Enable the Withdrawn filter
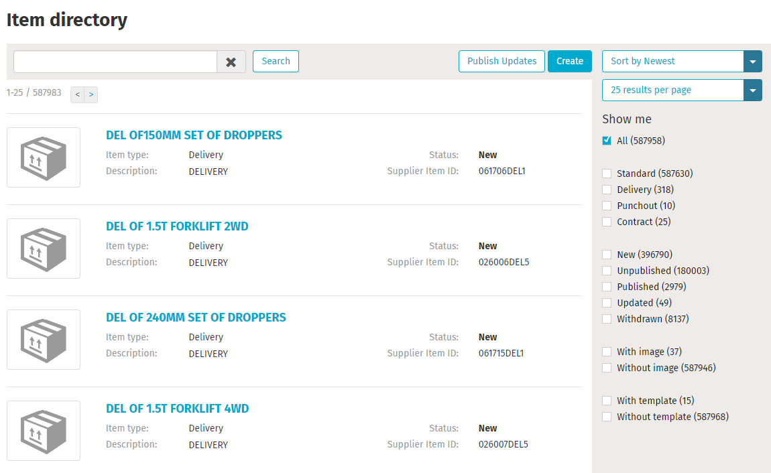 tap(607, 318)
